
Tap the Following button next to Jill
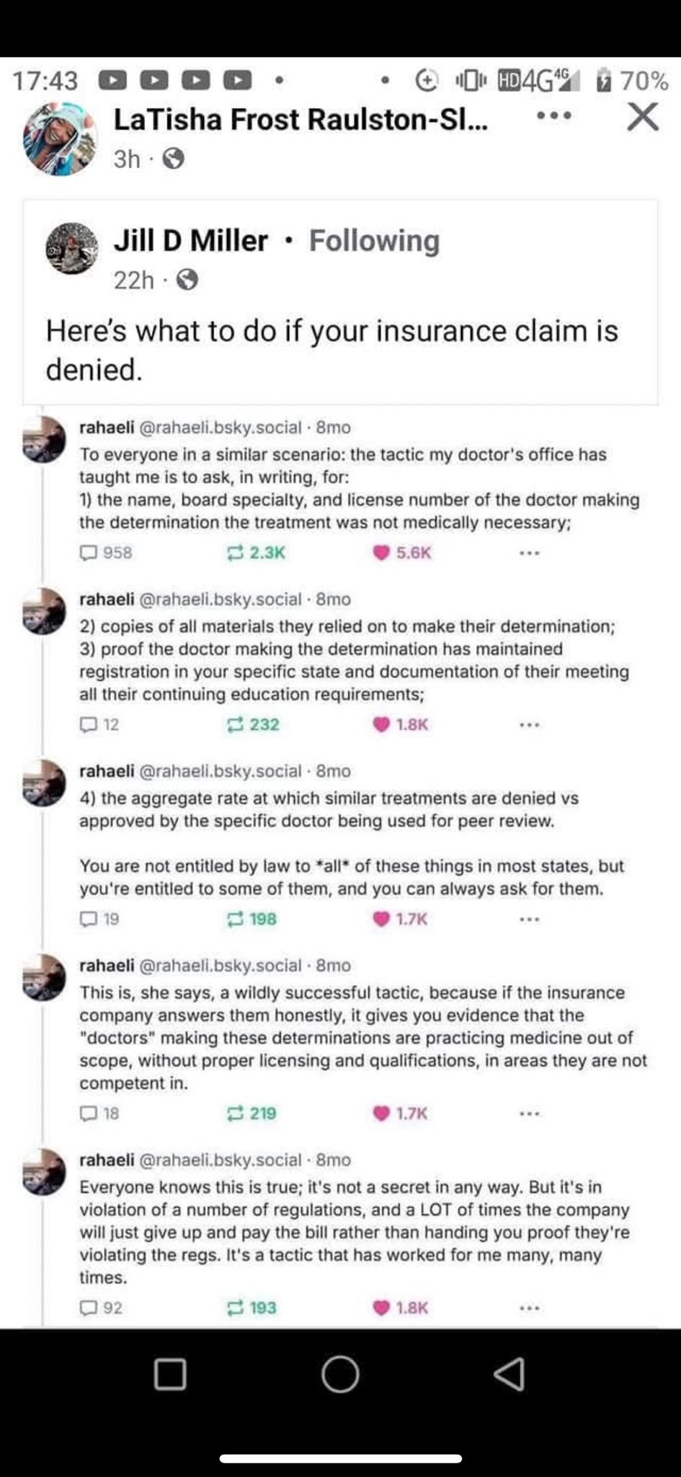(374, 241)
